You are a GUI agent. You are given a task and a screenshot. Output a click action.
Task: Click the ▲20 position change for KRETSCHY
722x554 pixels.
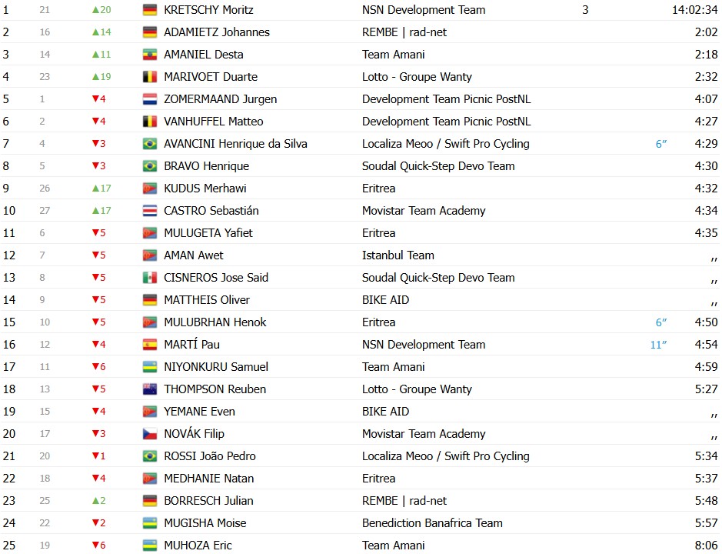101,10
